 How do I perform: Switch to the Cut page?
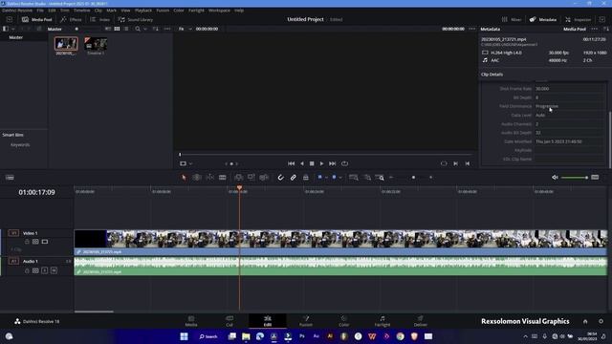pyautogui.click(x=229, y=321)
